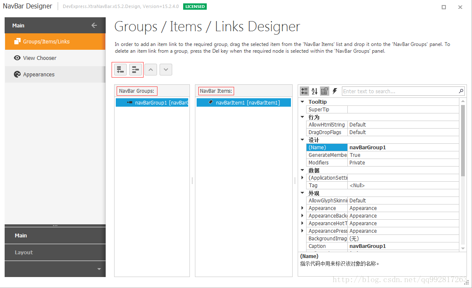Screen dimensions: 472x288
Task: Collapse the Main navigation pane with back arrow
Action: (94, 25)
